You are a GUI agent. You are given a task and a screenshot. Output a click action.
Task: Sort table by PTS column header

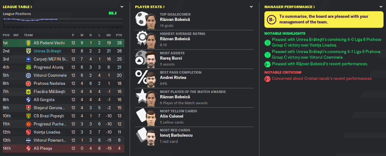point(119,35)
